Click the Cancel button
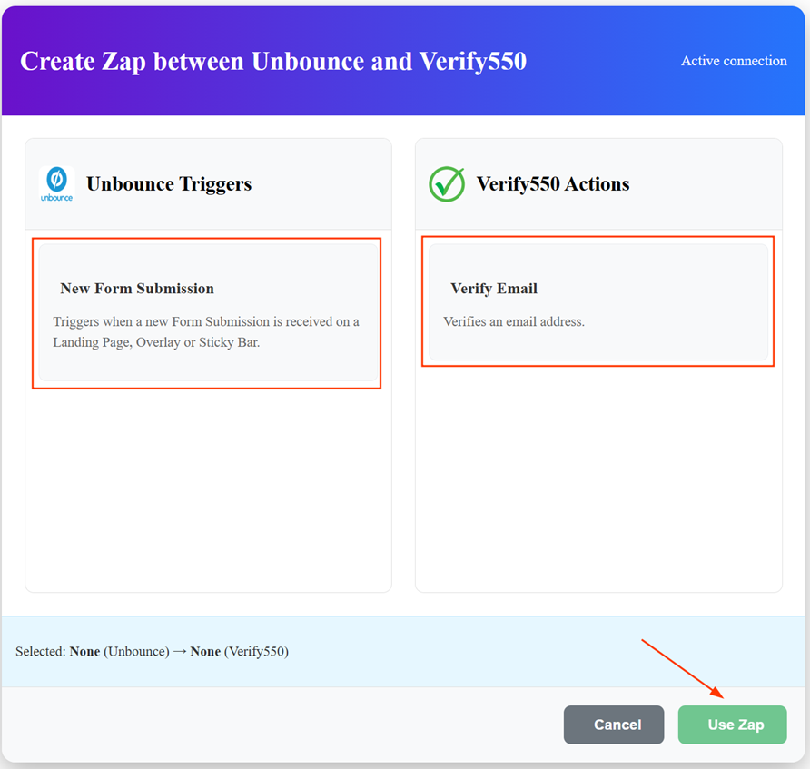 614,725
